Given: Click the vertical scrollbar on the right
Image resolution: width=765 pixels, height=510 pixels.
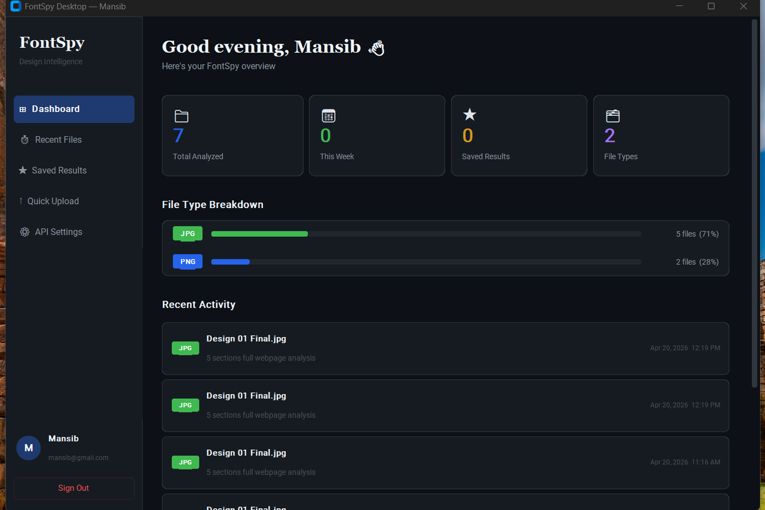Looking at the screenshot, I should (x=754, y=203).
